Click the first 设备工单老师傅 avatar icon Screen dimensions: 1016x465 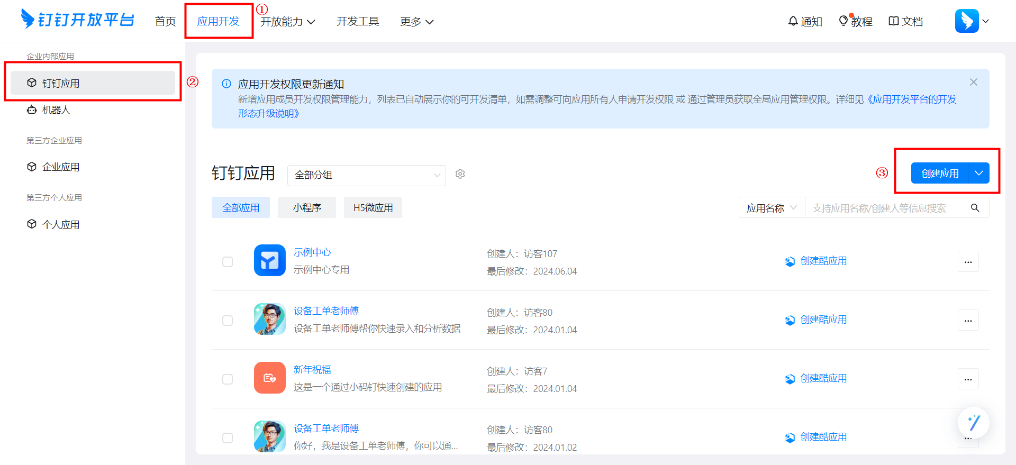(x=270, y=319)
